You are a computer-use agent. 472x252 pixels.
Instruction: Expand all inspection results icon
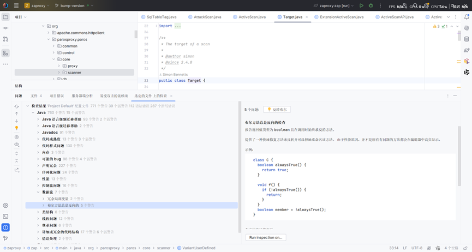16,153
